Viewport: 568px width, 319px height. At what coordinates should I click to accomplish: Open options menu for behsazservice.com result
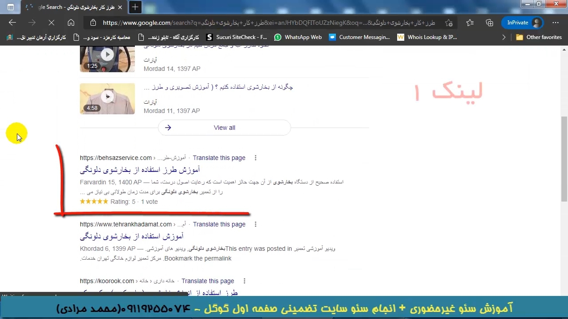click(x=255, y=158)
